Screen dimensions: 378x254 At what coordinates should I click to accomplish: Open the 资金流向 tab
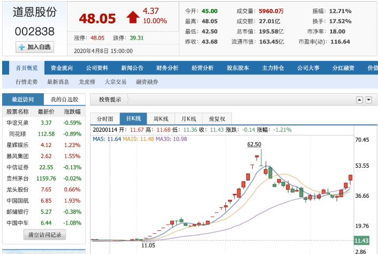62,68
